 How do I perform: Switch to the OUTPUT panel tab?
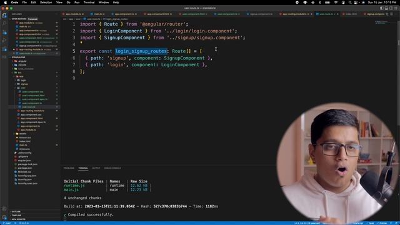96,168
